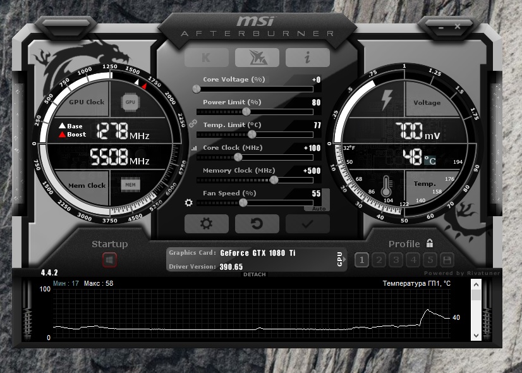Click the 700 mV voltage readout
The image size is (522, 373).
[418, 131]
